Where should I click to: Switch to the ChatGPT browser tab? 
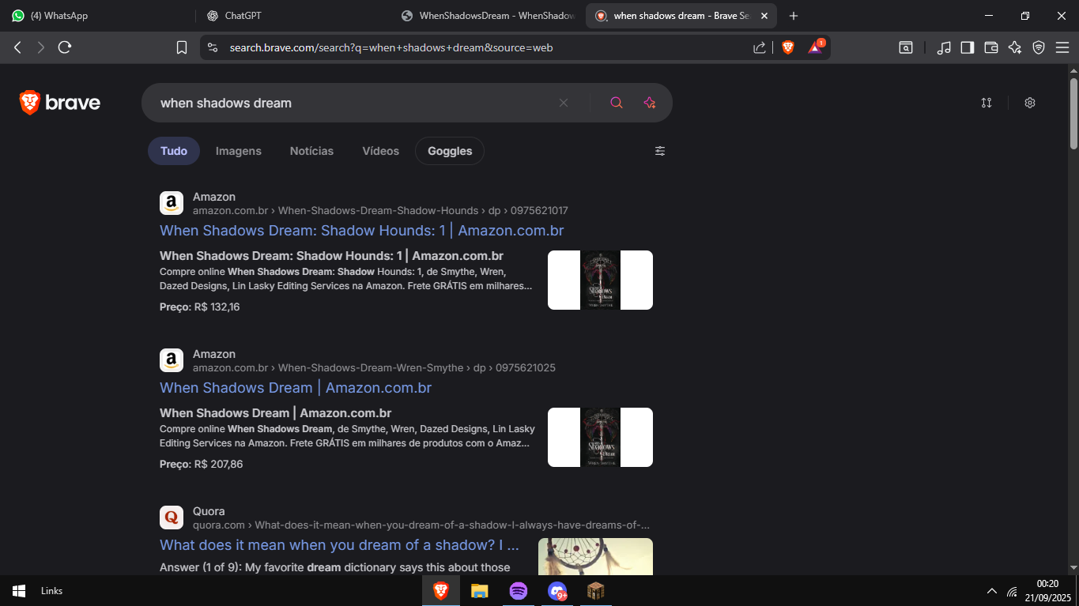pyautogui.click(x=292, y=16)
